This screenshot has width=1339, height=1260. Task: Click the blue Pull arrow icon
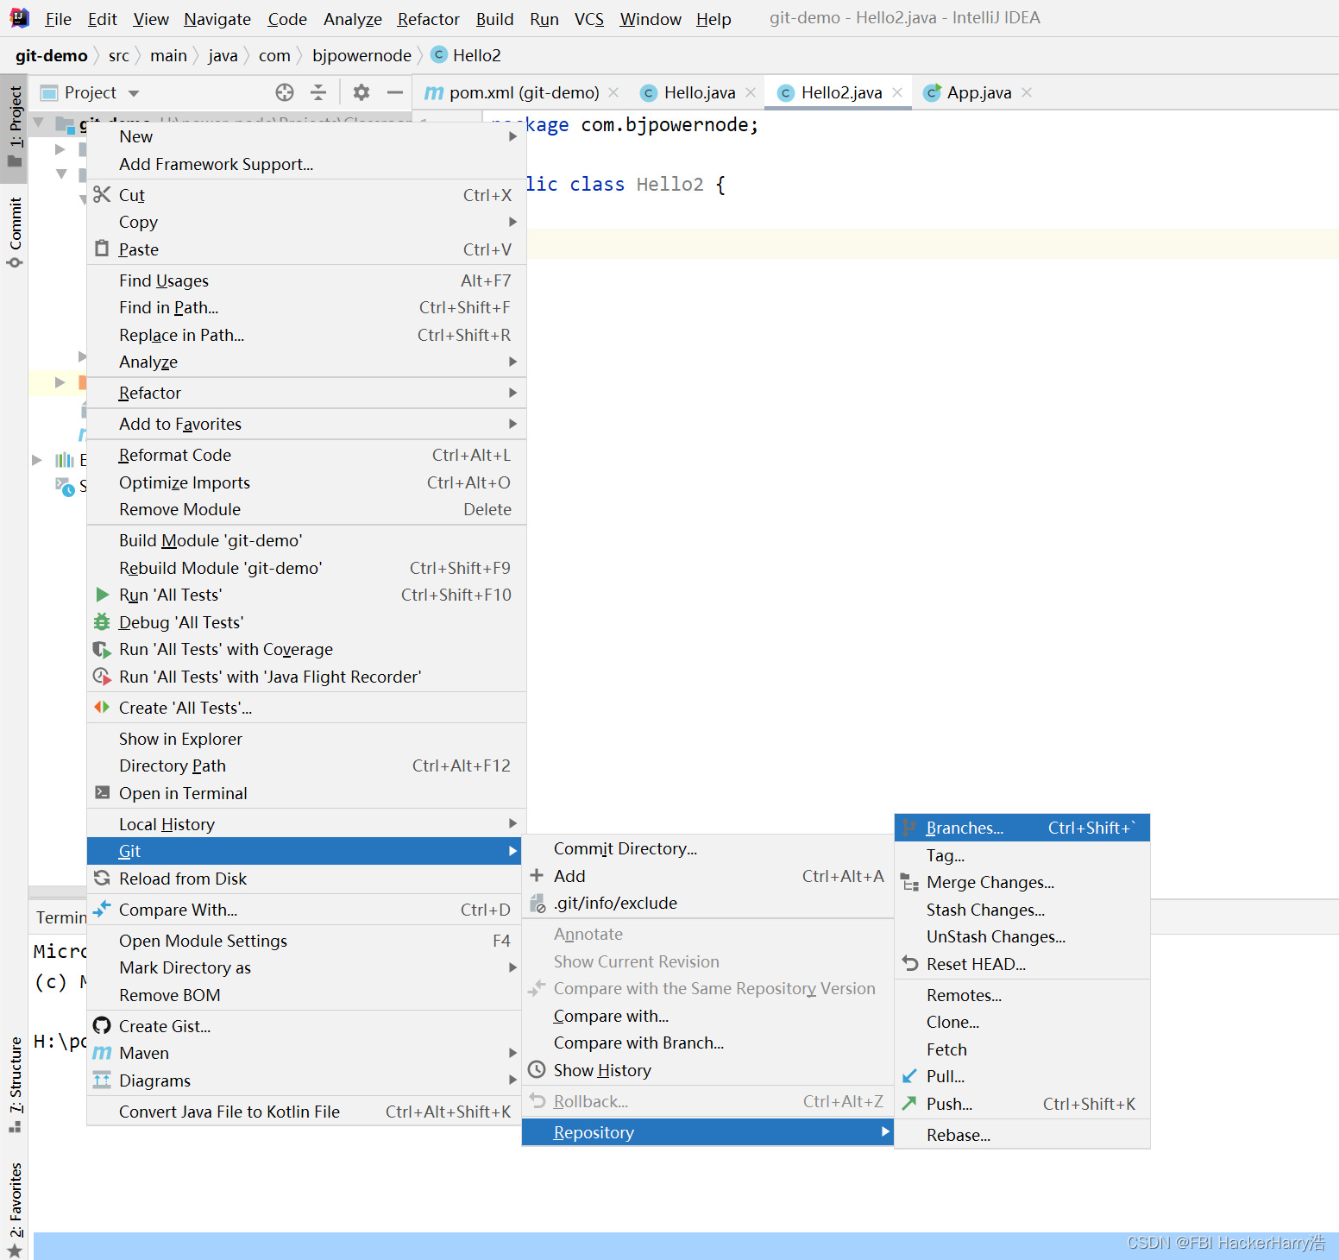point(909,1076)
